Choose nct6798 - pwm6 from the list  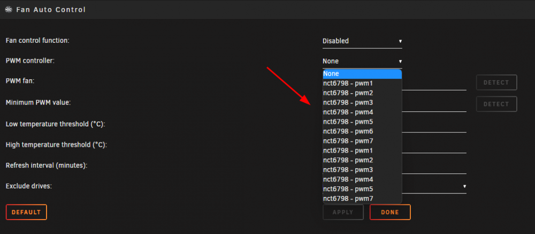tap(362, 131)
